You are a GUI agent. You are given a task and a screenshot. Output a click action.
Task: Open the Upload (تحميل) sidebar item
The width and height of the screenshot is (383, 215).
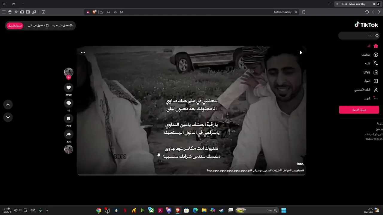pos(371,81)
